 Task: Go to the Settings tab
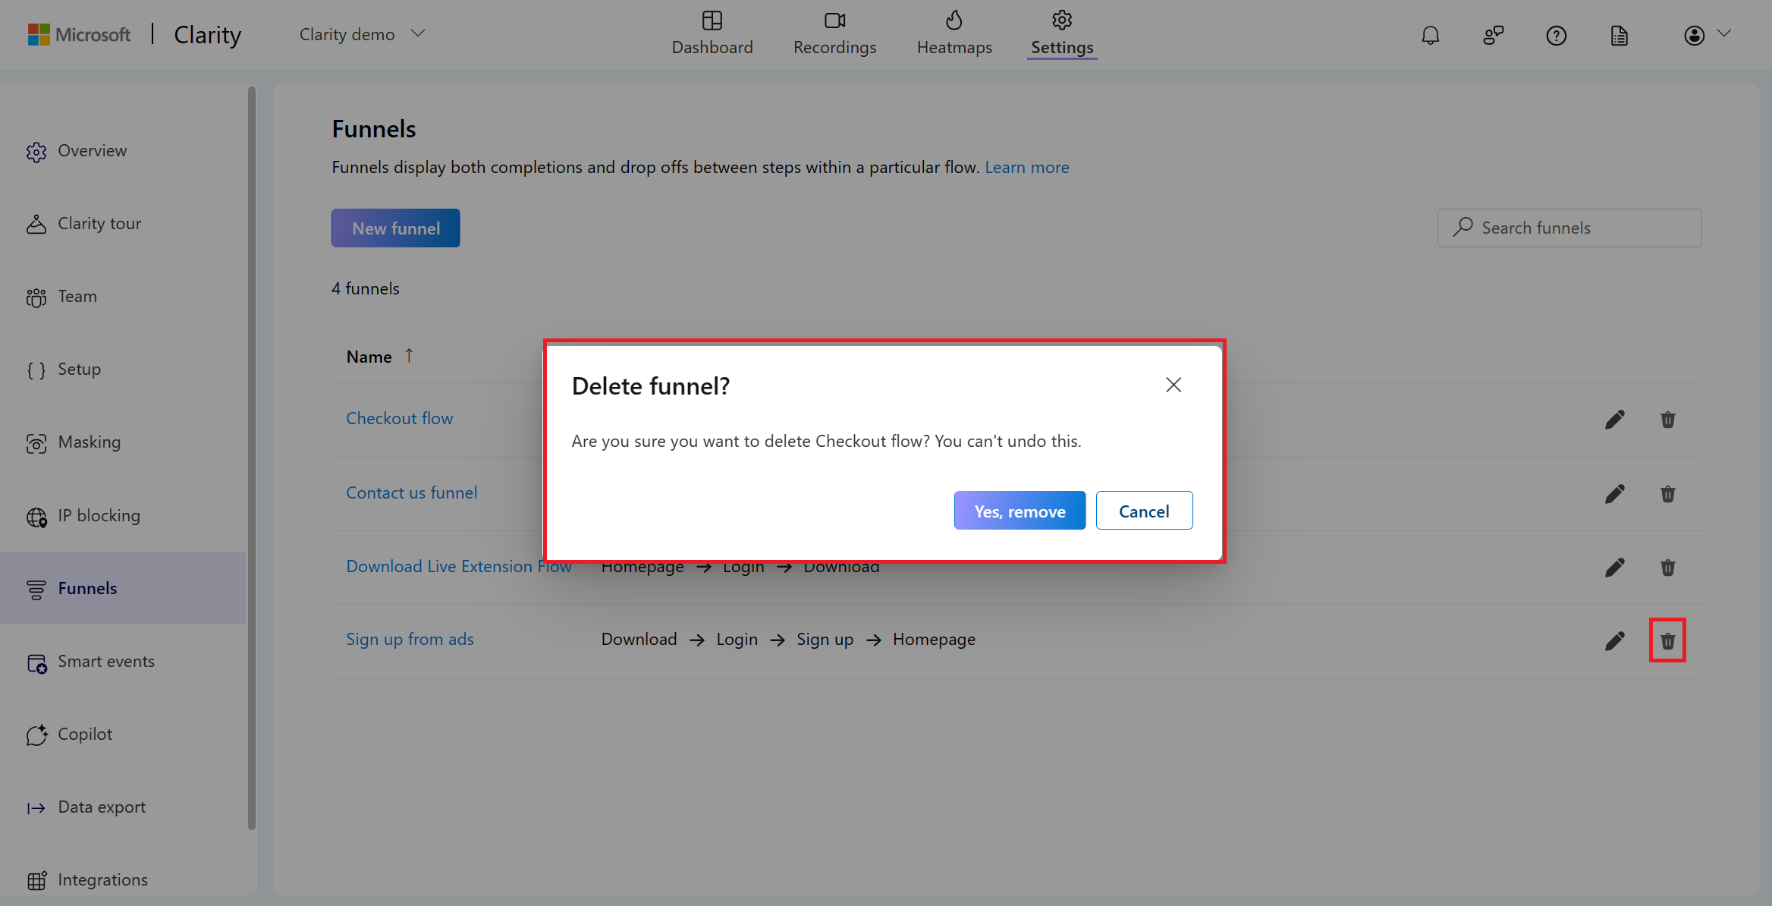[1061, 33]
